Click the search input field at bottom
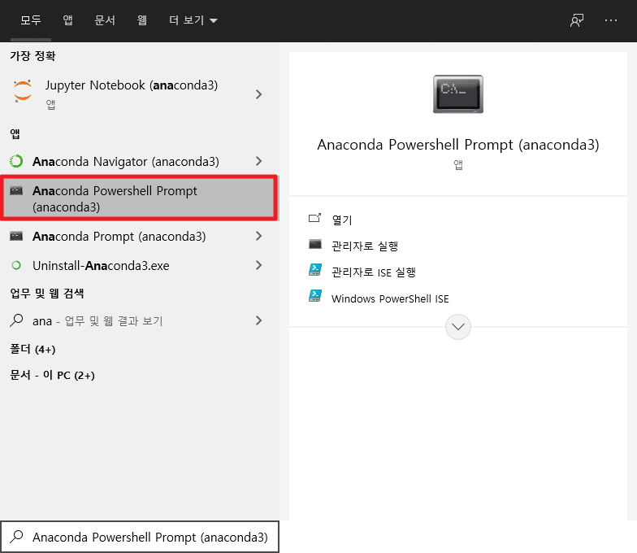 click(140, 537)
